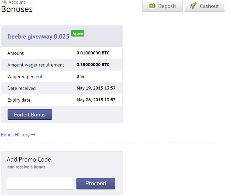Open the Deposit page
231x196 pixels.
(162, 6)
